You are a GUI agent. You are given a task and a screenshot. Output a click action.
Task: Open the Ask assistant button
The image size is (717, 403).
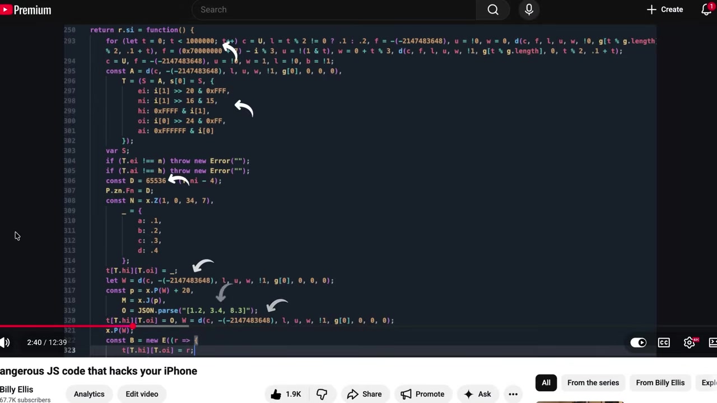click(x=477, y=394)
